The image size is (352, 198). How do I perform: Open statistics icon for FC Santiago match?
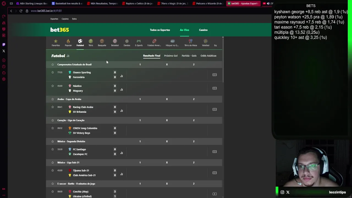click(x=122, y=153)
